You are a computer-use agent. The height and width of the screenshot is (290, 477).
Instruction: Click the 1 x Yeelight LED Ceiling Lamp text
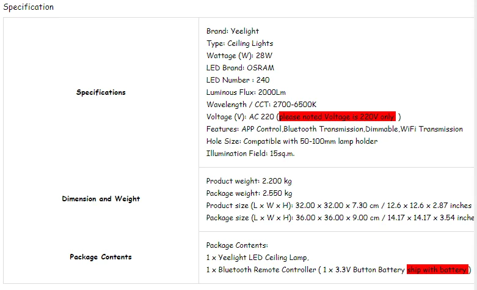(x=257, y=258)
